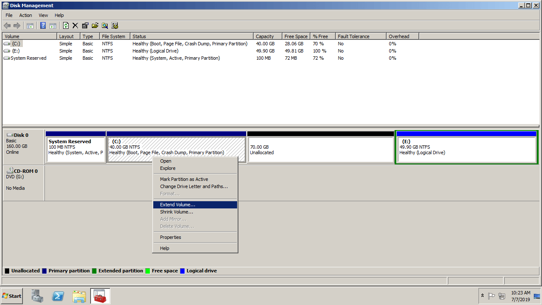Click the Refresh toolbar icon
Image resolution: width=542 pixels, height=305 pixels.
(66, 25)
